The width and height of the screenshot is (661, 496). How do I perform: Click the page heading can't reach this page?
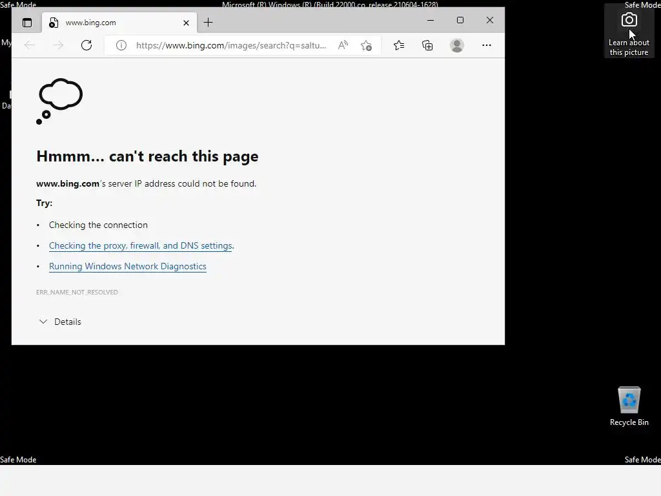(147, 156)
